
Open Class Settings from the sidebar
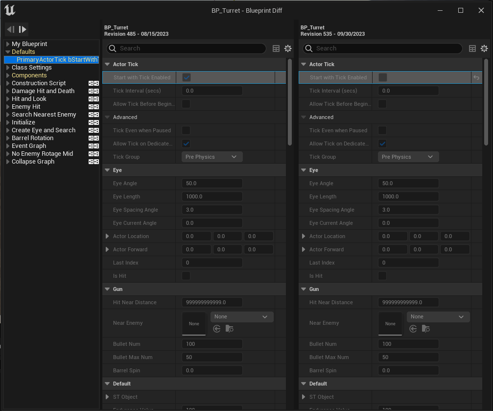(31, 67)
